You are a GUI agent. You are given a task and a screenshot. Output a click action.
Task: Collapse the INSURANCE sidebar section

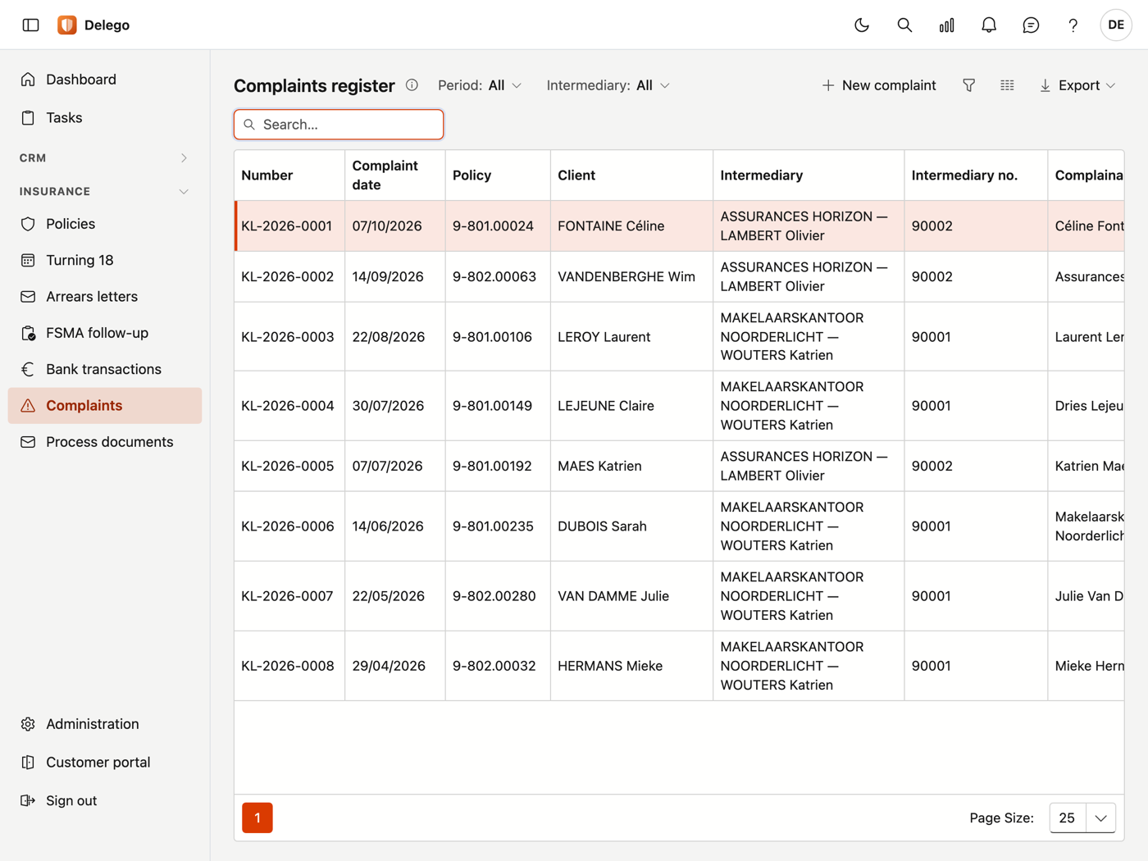(104, 191)
